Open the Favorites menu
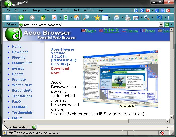This screenshot has width=176, height=137. pyautogui.click(x=50, y=10)
